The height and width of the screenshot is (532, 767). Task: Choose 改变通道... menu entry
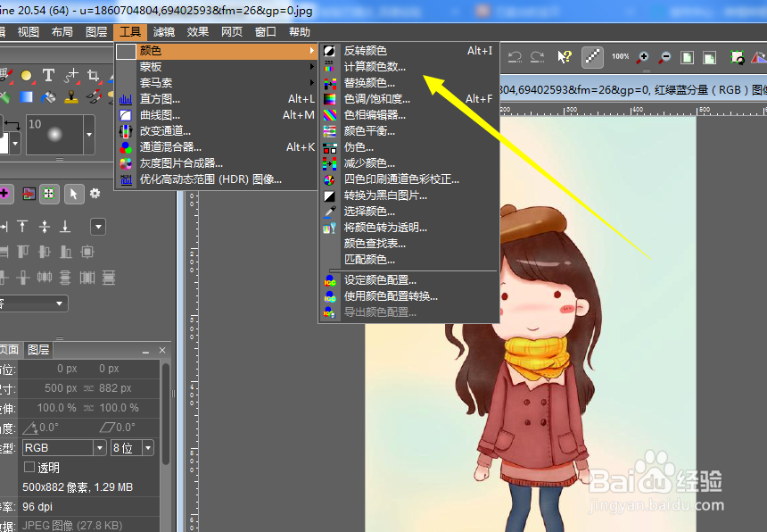[x=217, y=131]
